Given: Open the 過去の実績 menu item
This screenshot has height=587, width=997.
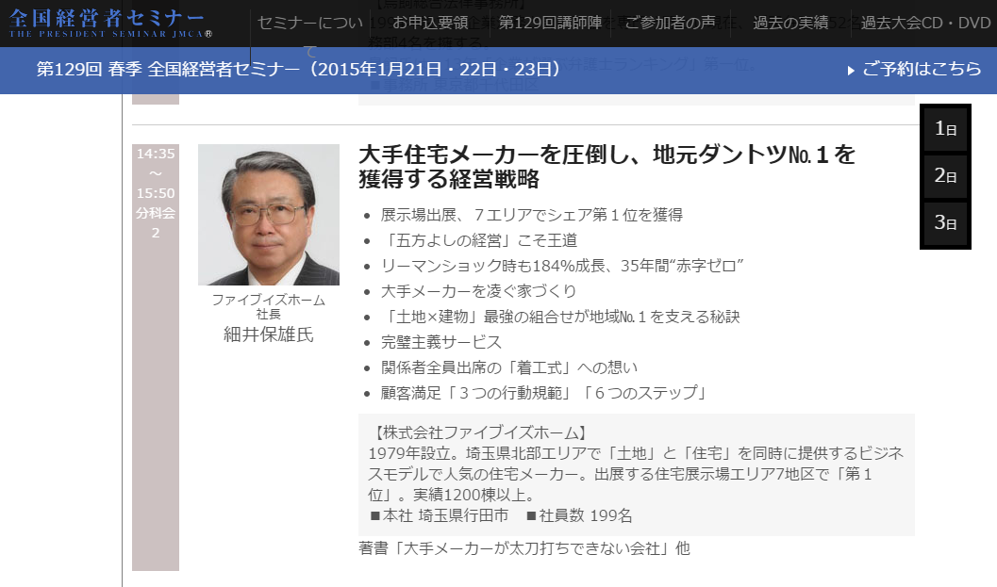Looking at the screenshot, I should [790, 23].
